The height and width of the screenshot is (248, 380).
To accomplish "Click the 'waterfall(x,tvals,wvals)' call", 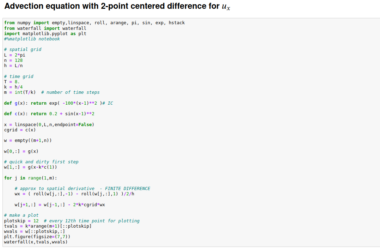I will (36, 242).
